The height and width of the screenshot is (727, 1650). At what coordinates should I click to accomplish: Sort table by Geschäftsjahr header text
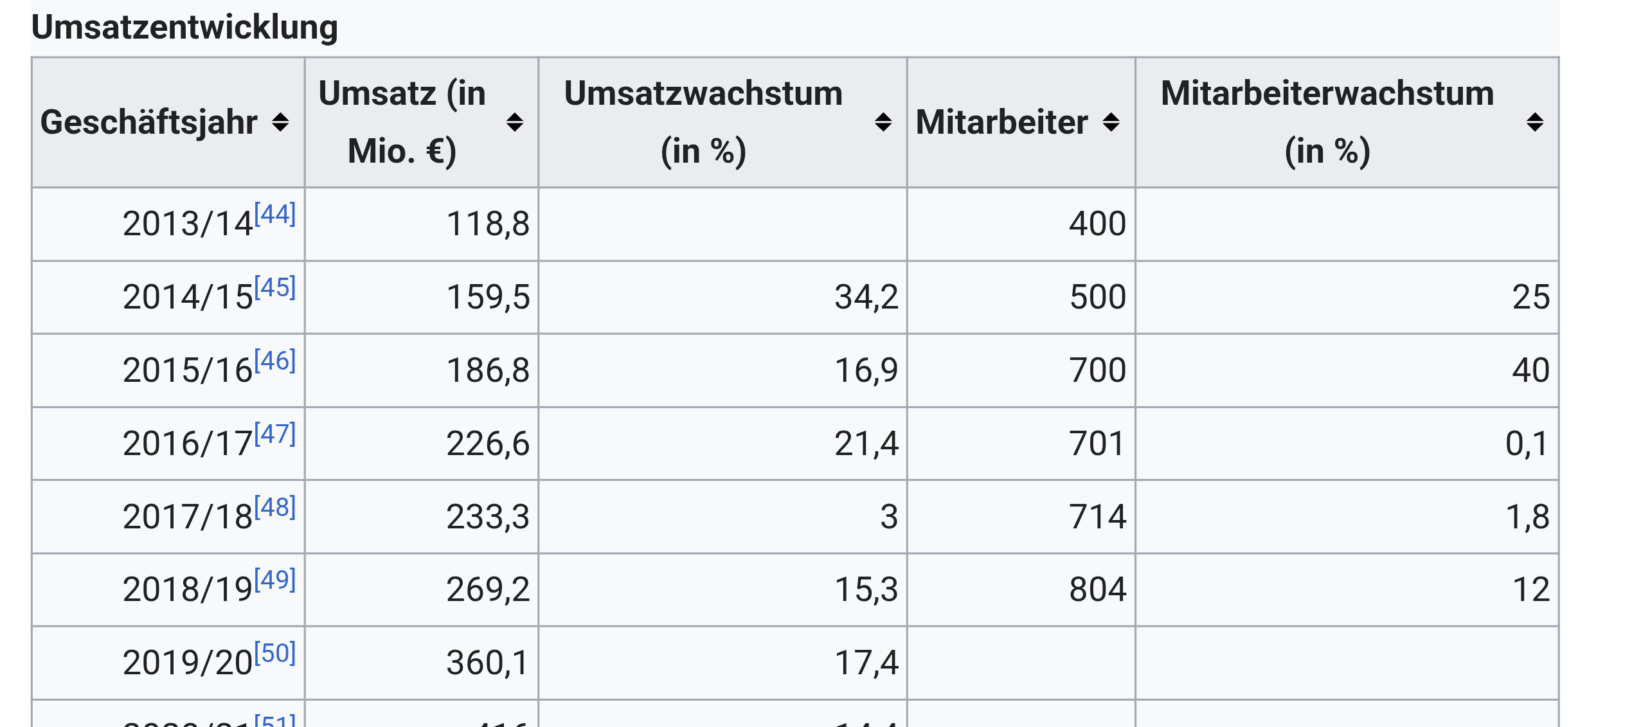148,122
